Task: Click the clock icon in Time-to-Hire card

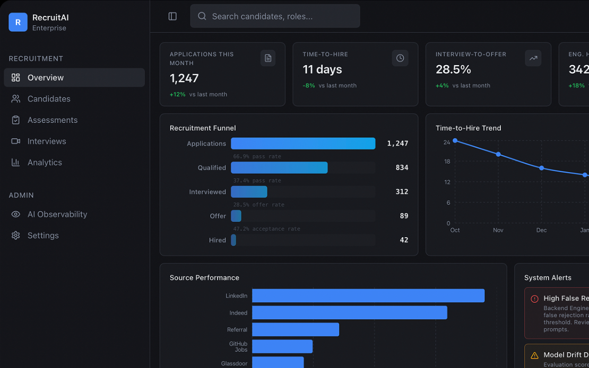Action: [x=400, y=58]
